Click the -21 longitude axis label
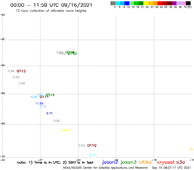 [x=116, y=160]
